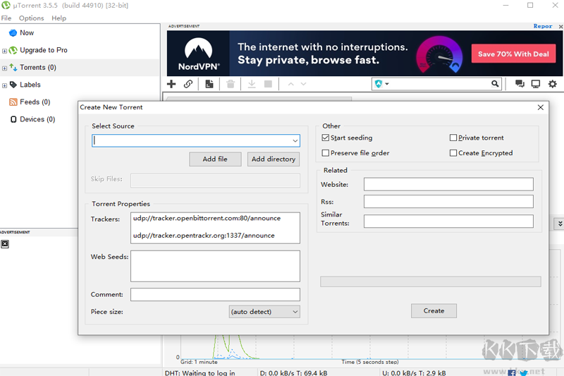Click the Web Seeds text area
Screen dimensions: 564x376
[215, 266]
